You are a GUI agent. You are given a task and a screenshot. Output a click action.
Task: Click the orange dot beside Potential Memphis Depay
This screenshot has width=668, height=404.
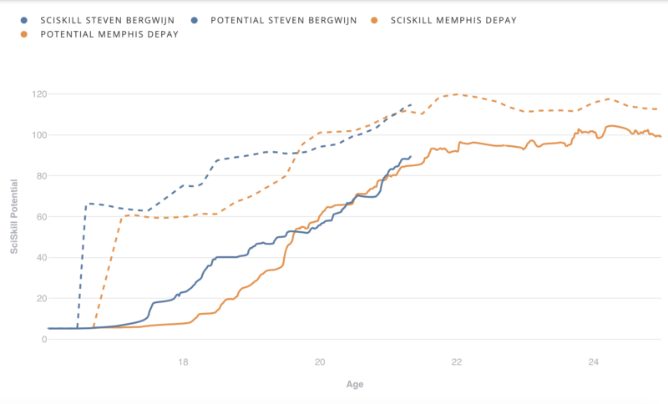coord(24,34)
